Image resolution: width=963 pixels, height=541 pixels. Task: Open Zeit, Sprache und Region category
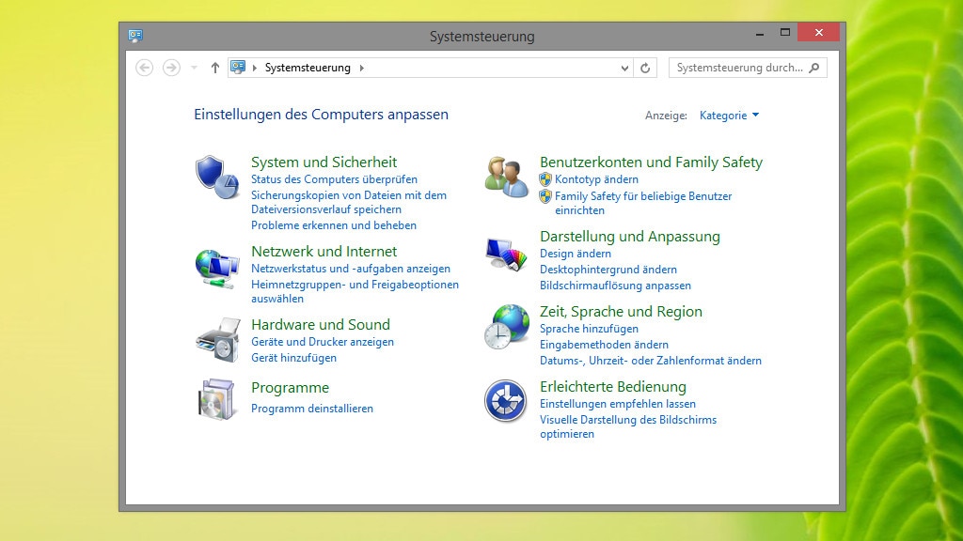621,312
